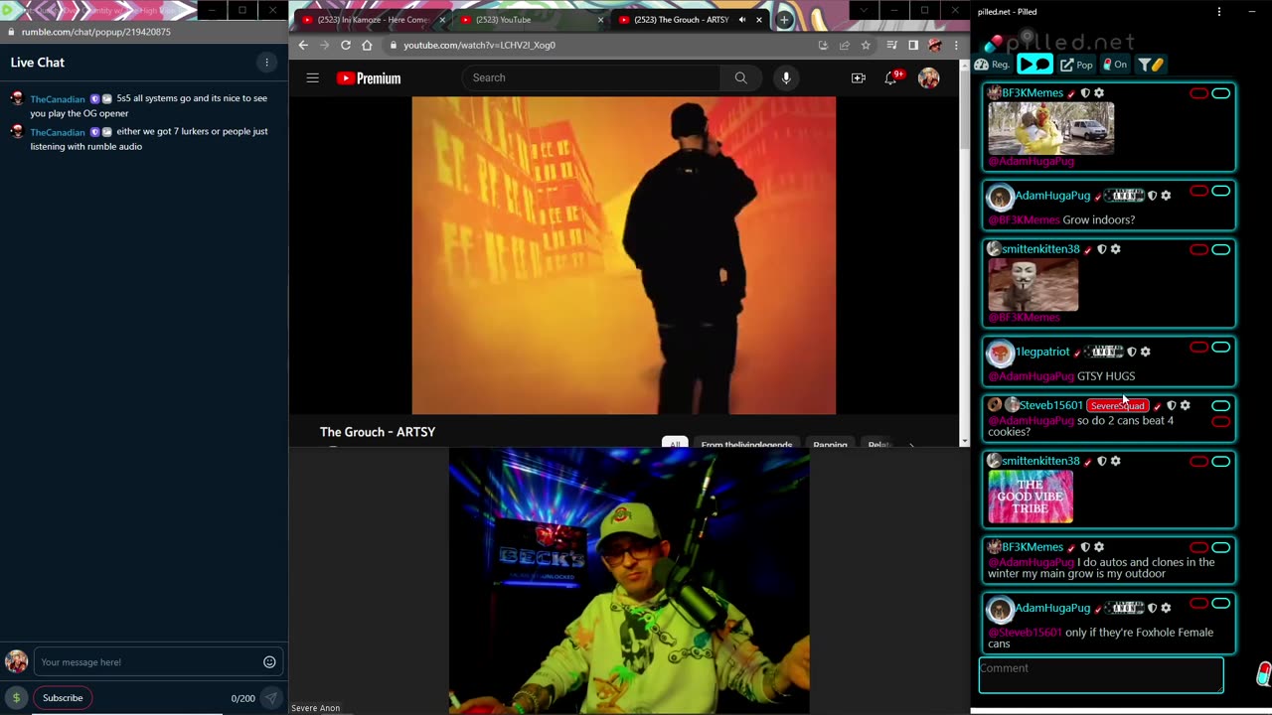Toggle the cyan pill on smittenkitten38 Good Vibe message

[1220, 461]
